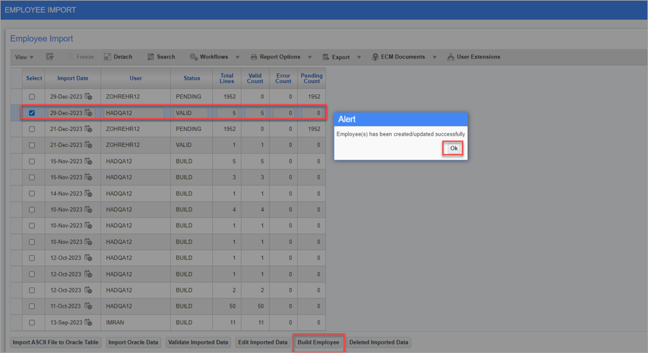Check the 11-Oct-2023 row checkbox
The width and height of the screenshot is (648, 353).
(32, 306)
